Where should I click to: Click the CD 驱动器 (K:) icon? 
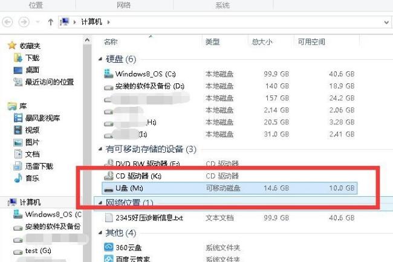(x=109, y=176)
